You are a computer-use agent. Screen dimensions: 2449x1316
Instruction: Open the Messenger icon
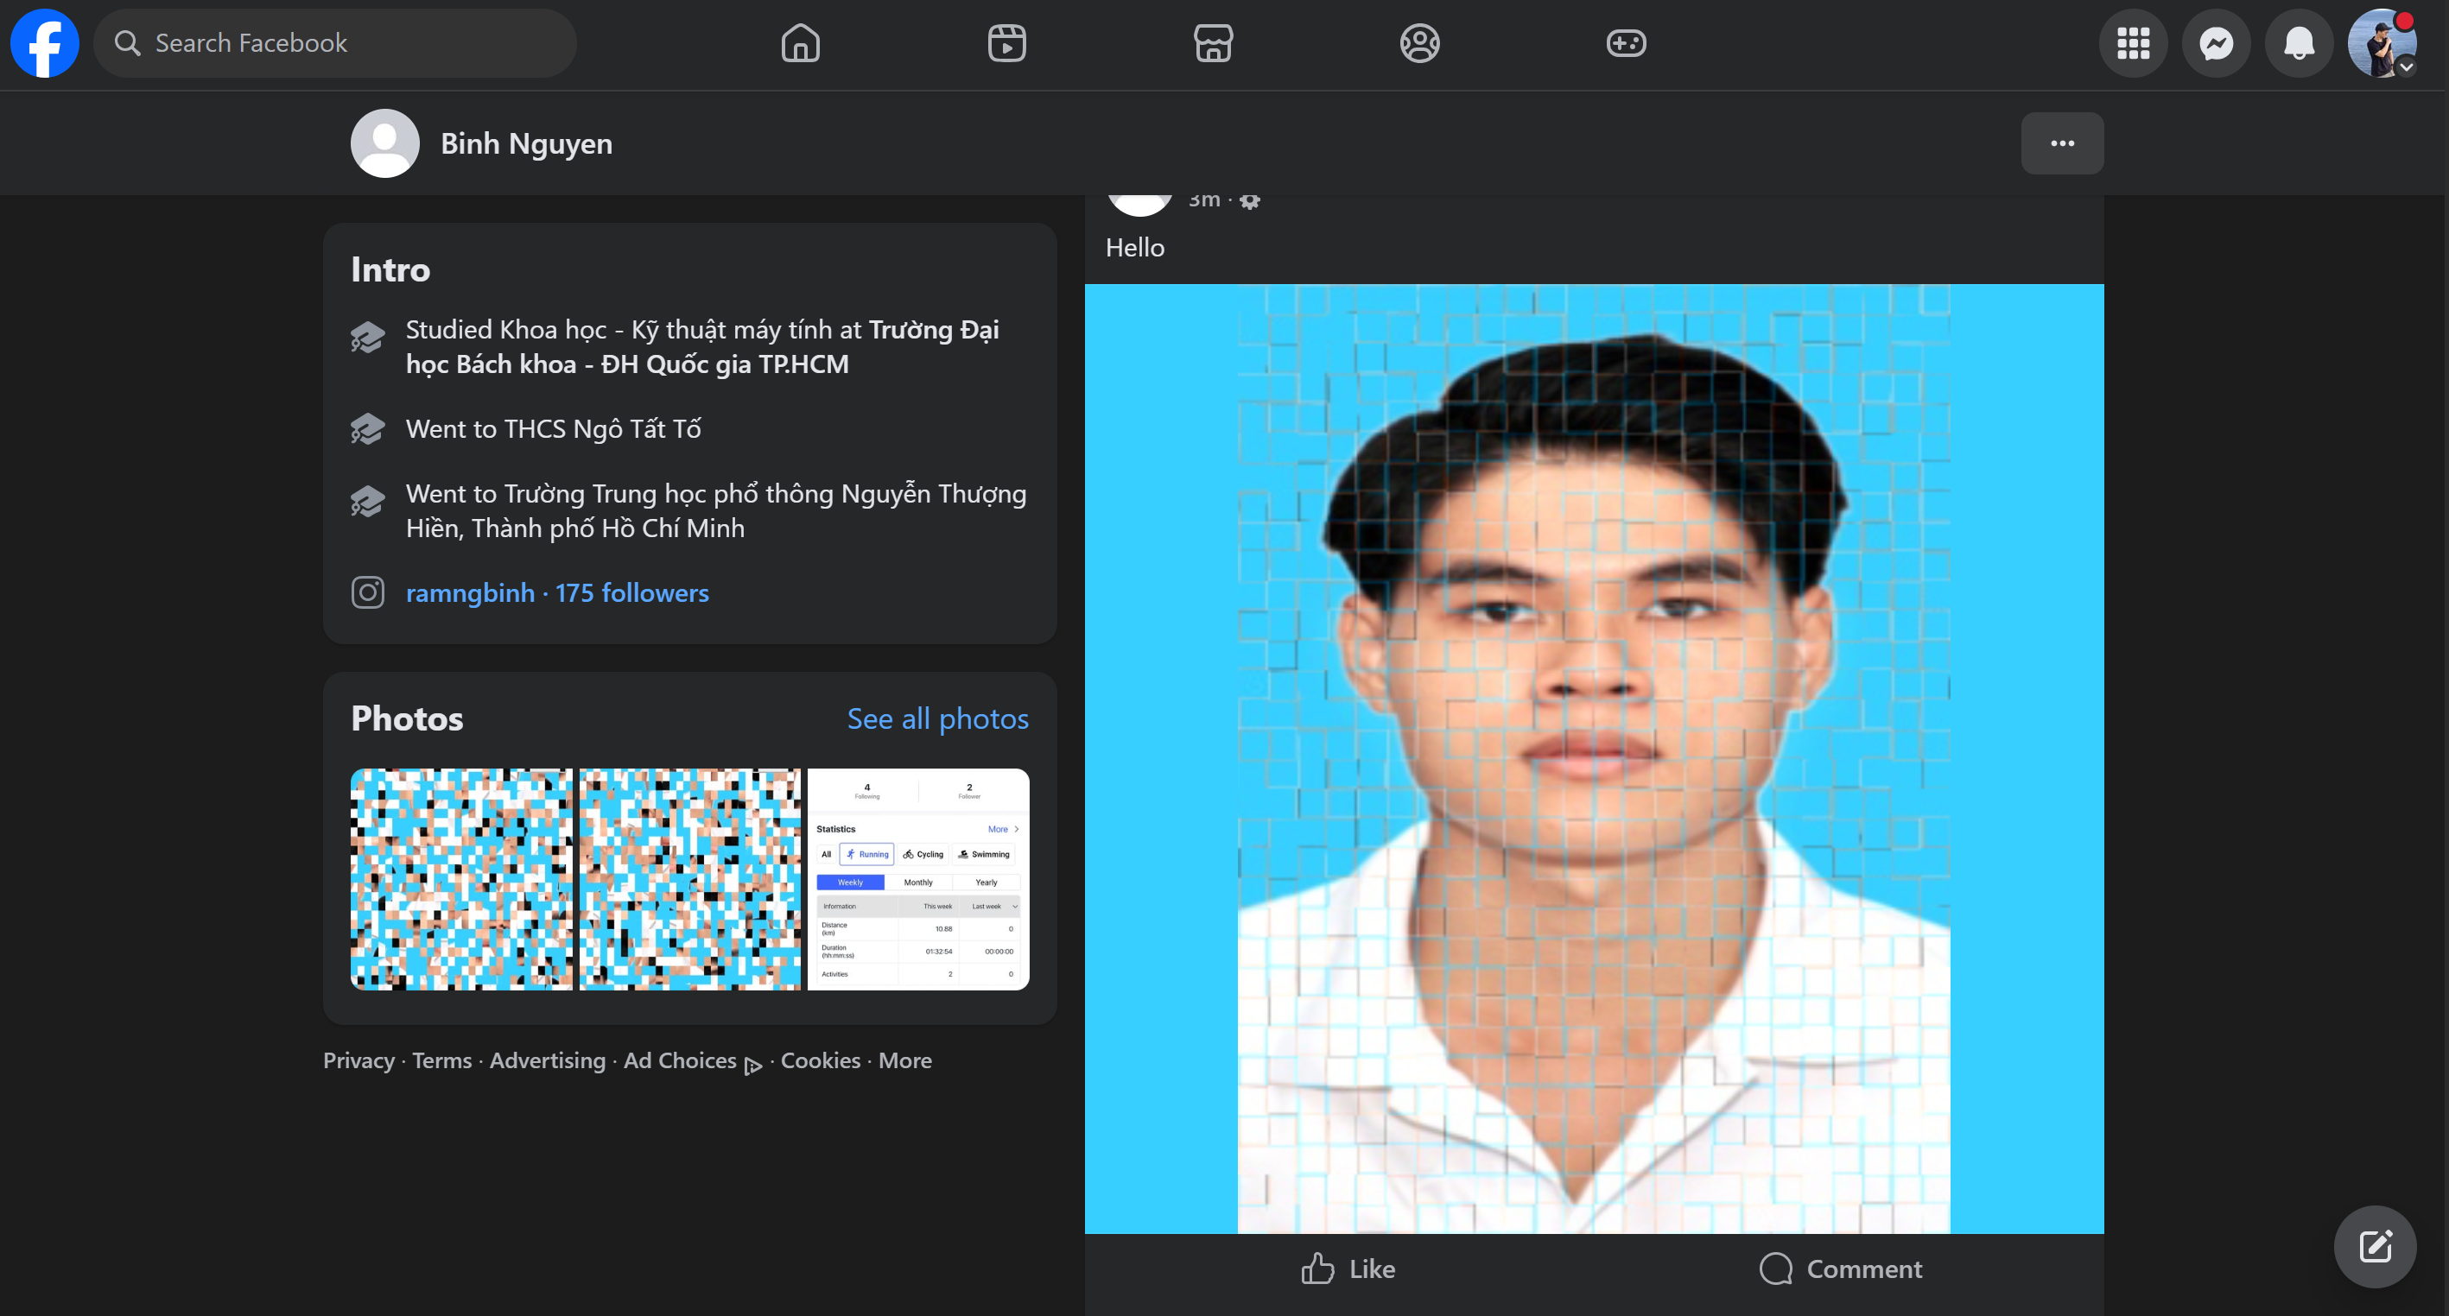pyautogui.click(x=2215, y=44)
